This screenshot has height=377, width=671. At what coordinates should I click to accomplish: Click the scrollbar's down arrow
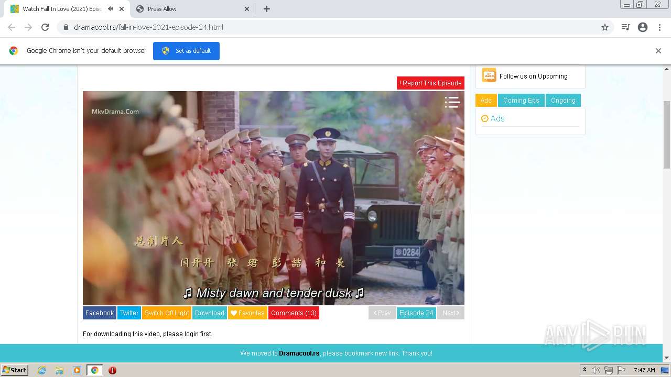pyautogui.click(x=667, y=358)
